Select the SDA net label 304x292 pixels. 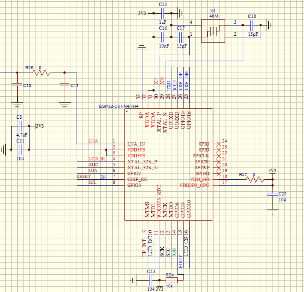(x=93, y=171)
